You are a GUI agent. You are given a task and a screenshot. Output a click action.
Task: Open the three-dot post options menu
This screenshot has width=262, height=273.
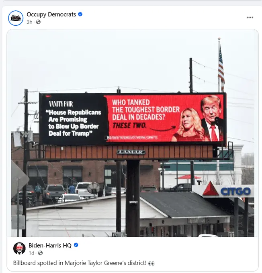click(x=250, y=17)
